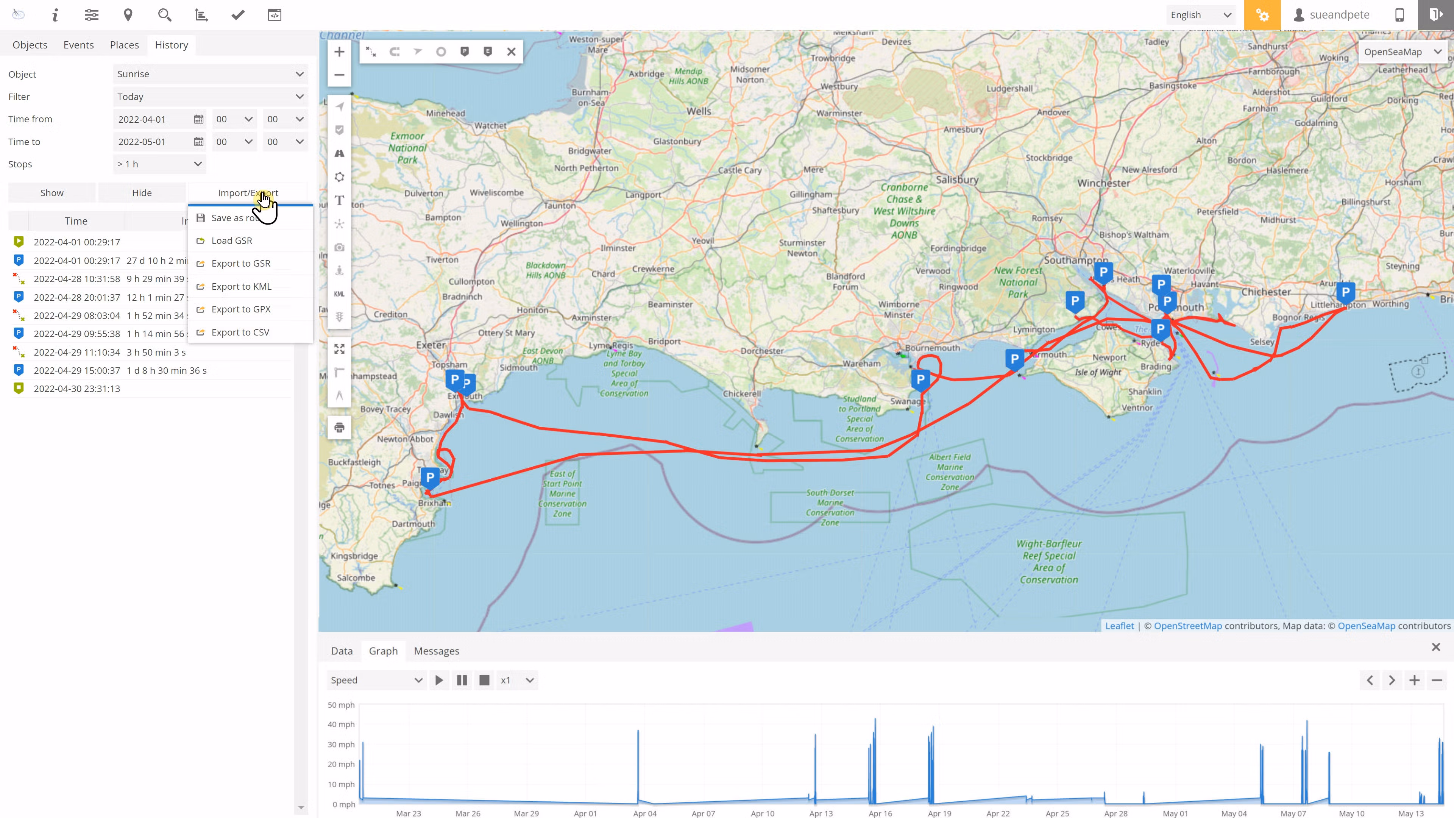
Task: Switch to the Places tab
Action: (124, 45)
